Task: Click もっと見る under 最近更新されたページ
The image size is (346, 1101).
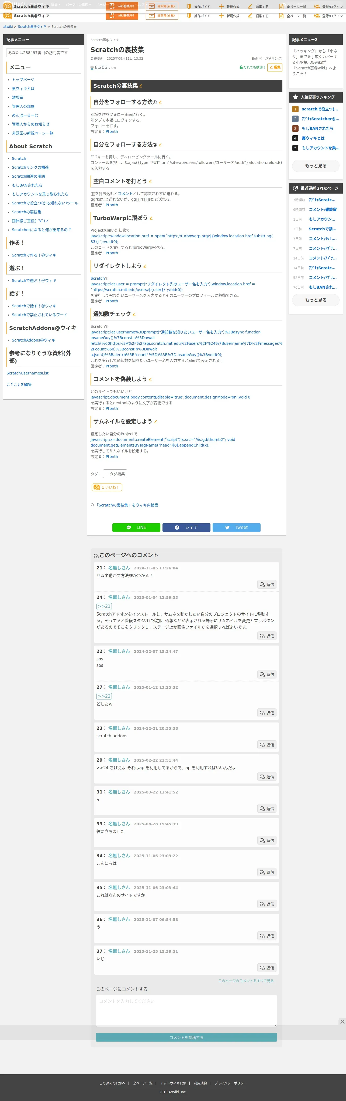Action: coord(316,300)
